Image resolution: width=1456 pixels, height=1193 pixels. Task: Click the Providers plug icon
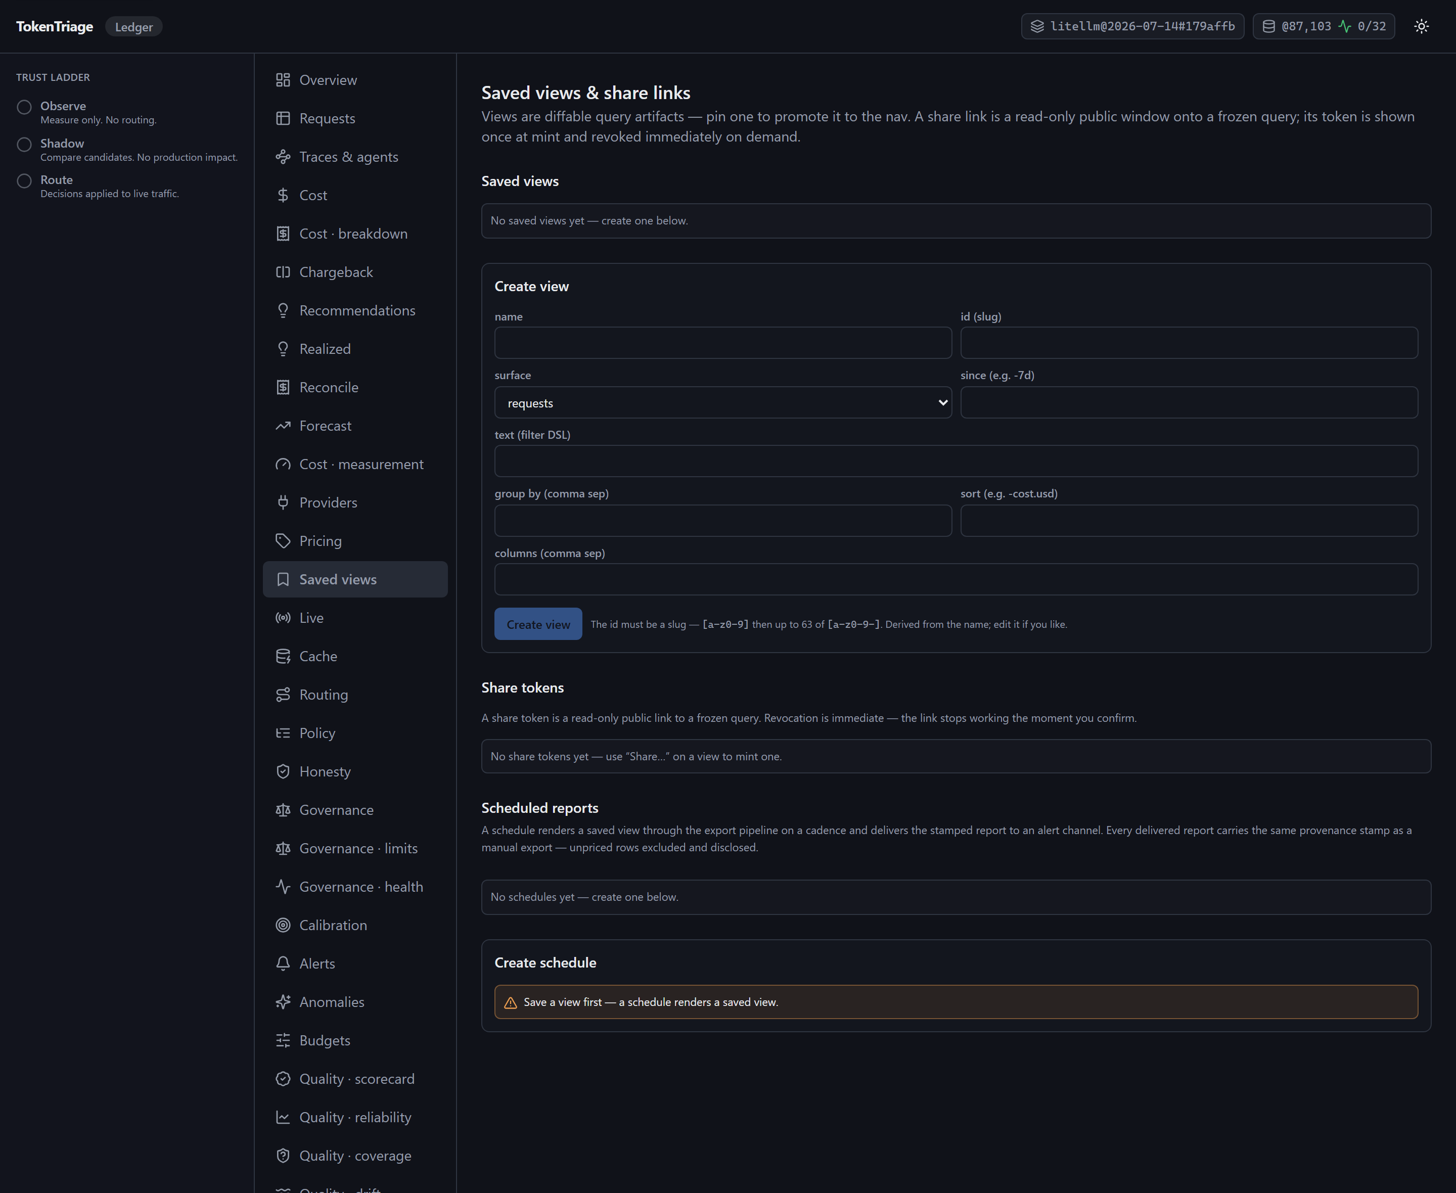click(x=283, y=503)
